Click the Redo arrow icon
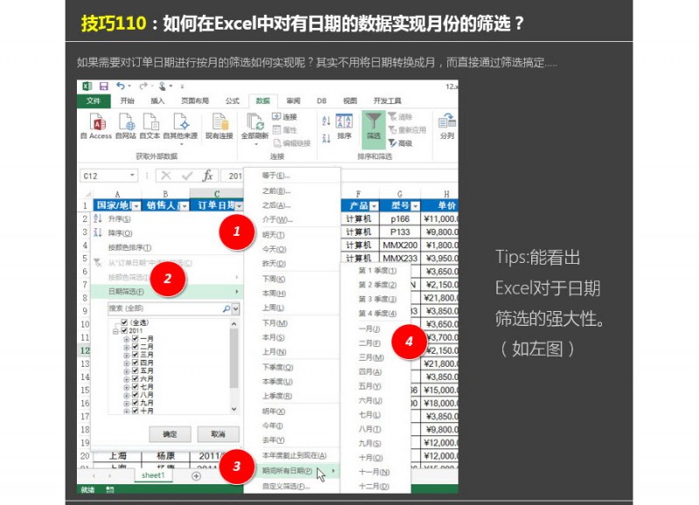Screen dimensions: 699x505 pyautogui.click(x=143, y=86)
